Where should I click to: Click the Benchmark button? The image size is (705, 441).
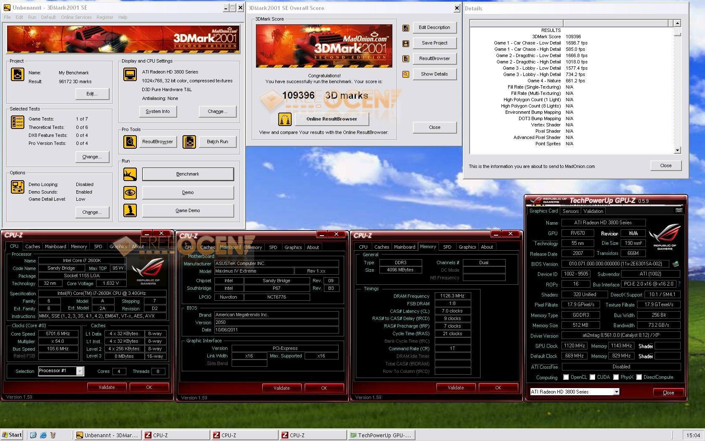pos(188,174)
